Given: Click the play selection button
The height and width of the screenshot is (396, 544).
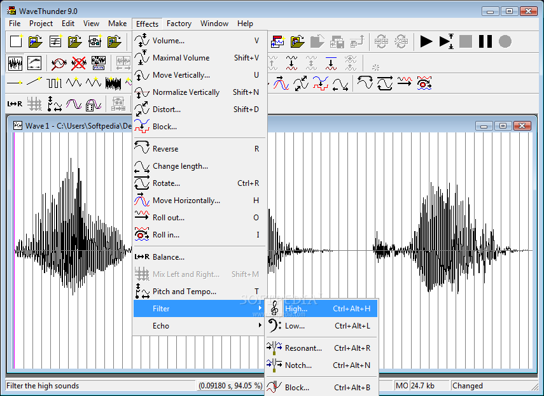Looking at the screenshot, I should click(x=446, y=41).
